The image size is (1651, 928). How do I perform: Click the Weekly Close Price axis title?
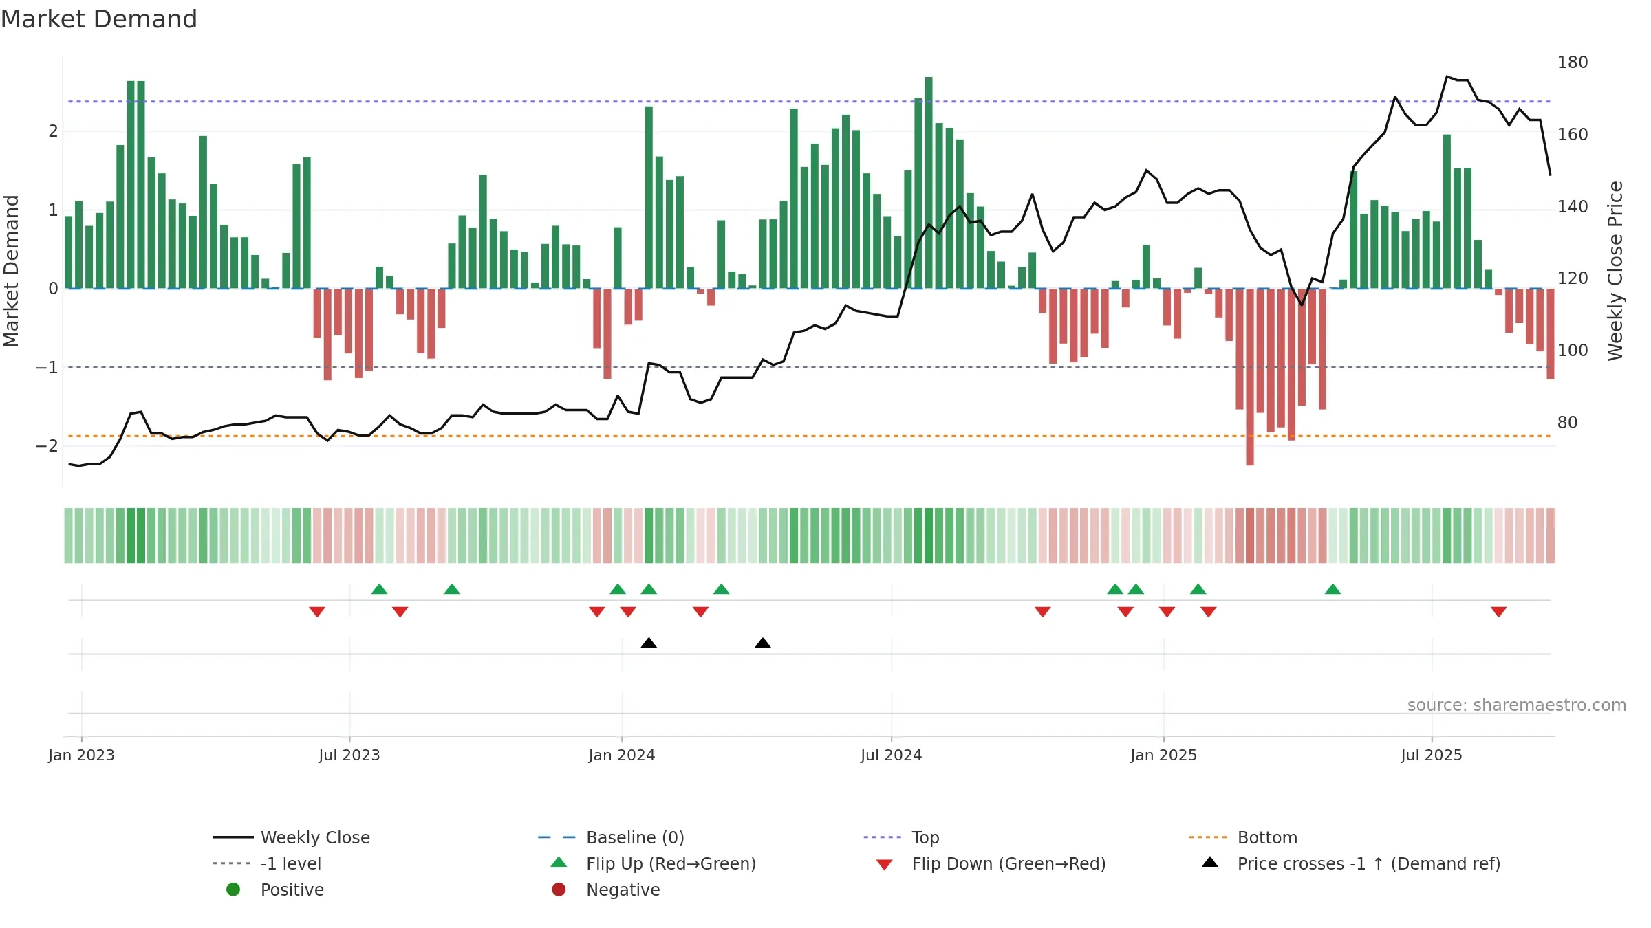pyautogui.click(x=1615, y=271)
